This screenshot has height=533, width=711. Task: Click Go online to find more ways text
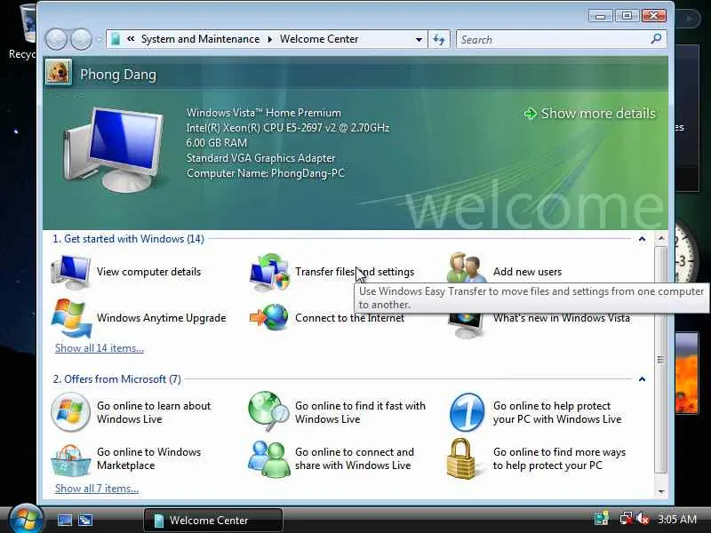[x=559, y=458]
